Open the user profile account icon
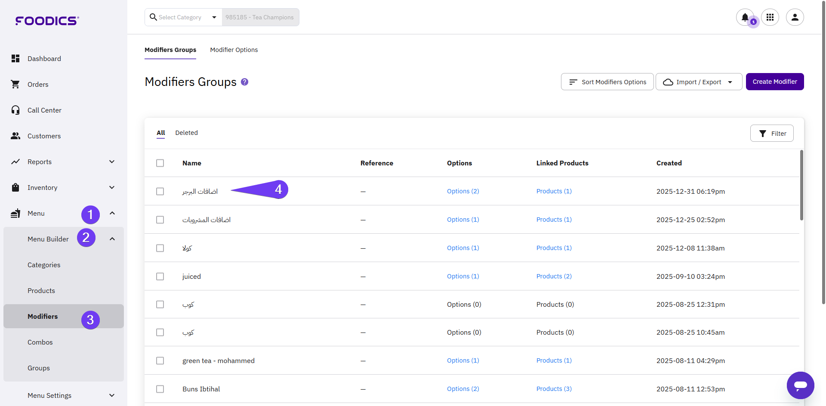Image resolution: width=826 pixels, height=406 pixels. click(x=795, y=17)
